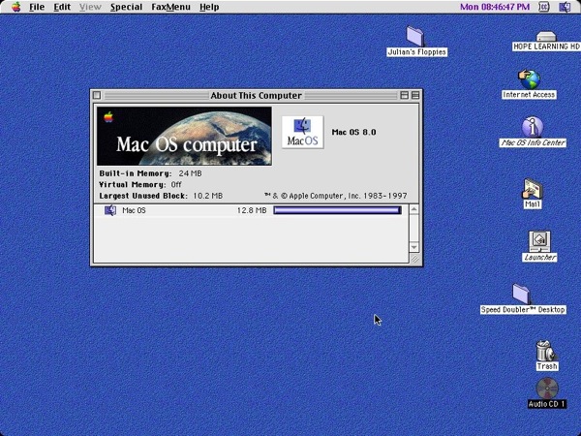The width and height of the screenshot is (581, 436).
Task: Open the Special menu
Action: click(x=126, y=7)
